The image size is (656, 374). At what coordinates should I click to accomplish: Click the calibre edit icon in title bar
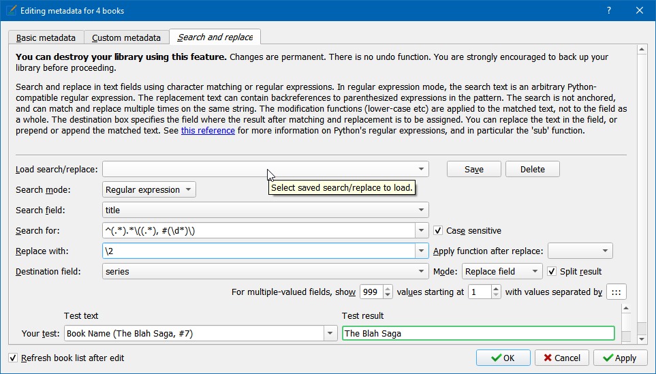pyautogui.click(x=10, y=10)
